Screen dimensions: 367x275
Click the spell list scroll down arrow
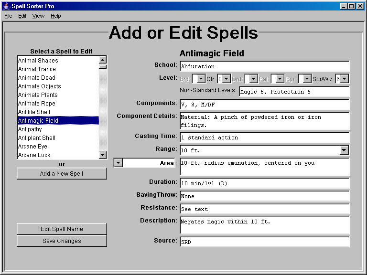tap(103, 155)
